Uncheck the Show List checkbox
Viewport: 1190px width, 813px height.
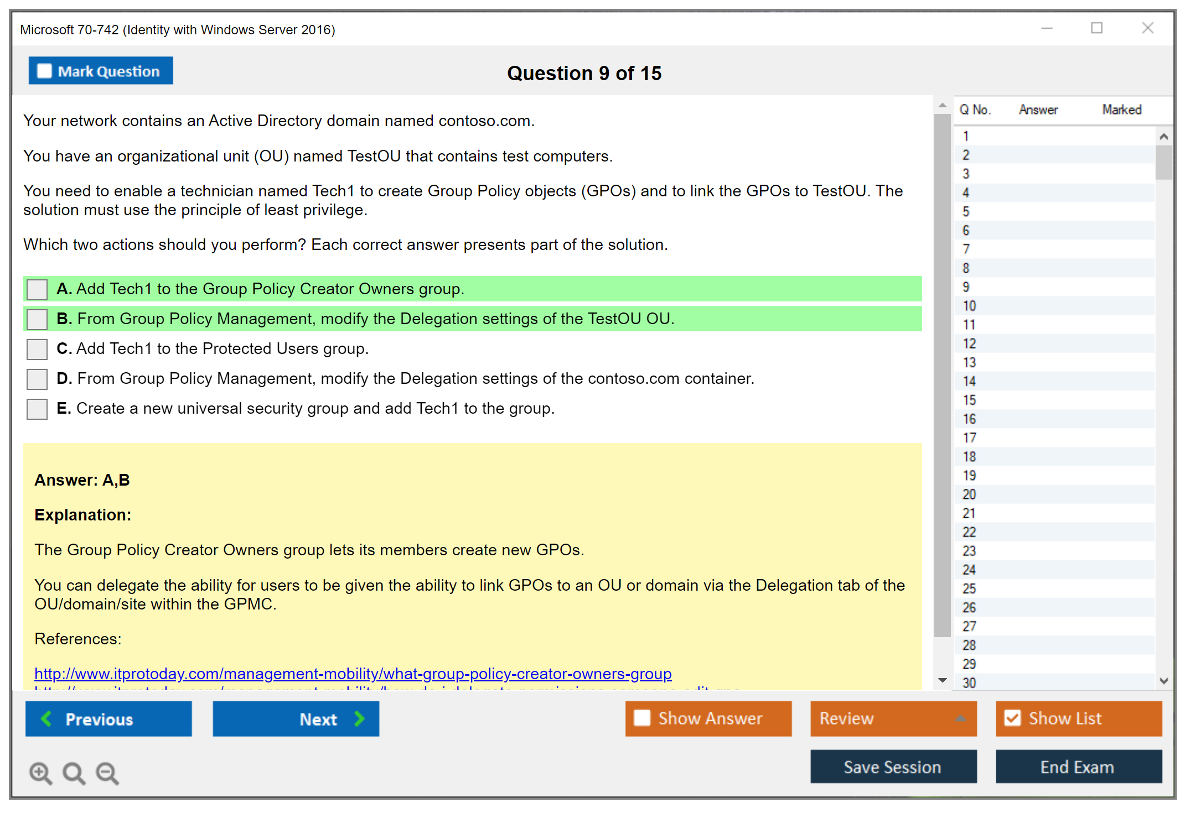[x=1012, y=718]
